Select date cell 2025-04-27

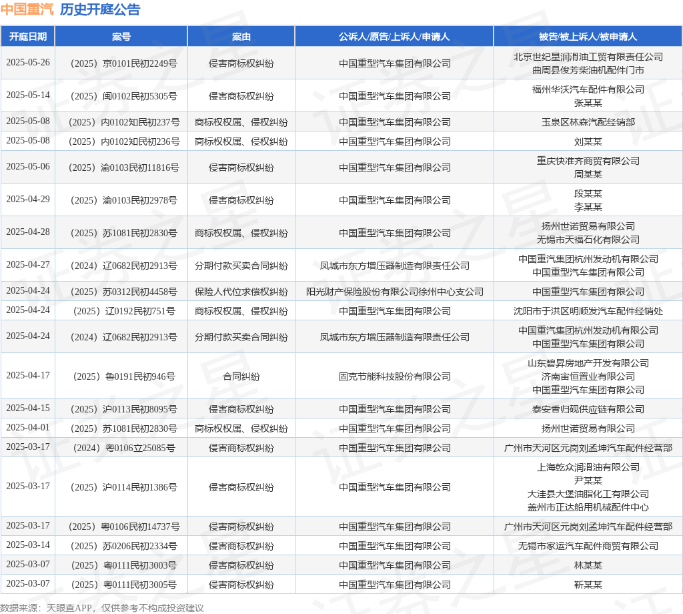coord(28,264)
